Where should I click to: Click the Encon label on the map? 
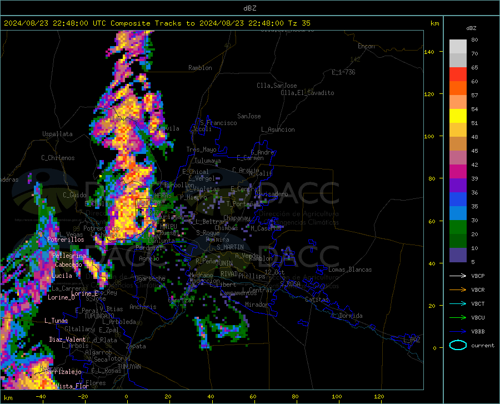click(366, 46)
